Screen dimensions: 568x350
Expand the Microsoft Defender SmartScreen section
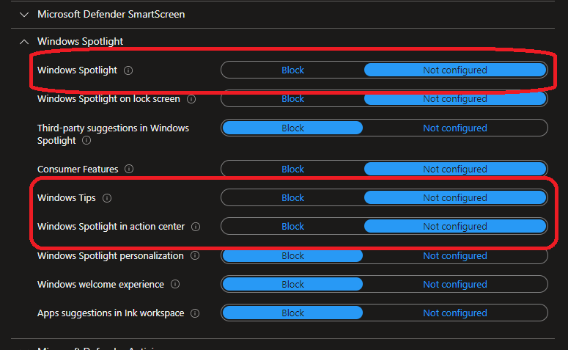[25, 14]
